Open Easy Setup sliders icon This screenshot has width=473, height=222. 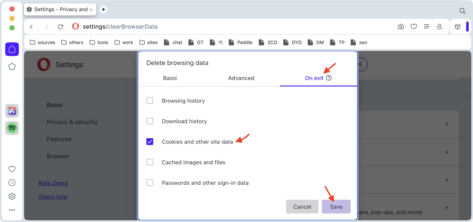pyautogui.click(x=427, y=27)
